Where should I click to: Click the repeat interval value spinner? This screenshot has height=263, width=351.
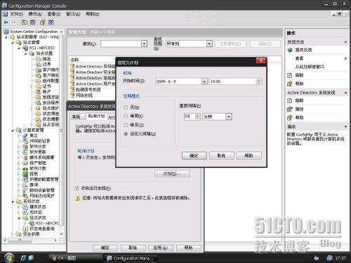(197, 116)
